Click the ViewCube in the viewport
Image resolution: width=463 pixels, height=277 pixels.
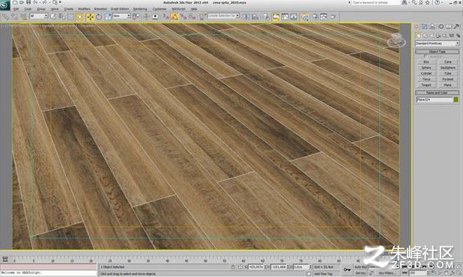[396, 40]
